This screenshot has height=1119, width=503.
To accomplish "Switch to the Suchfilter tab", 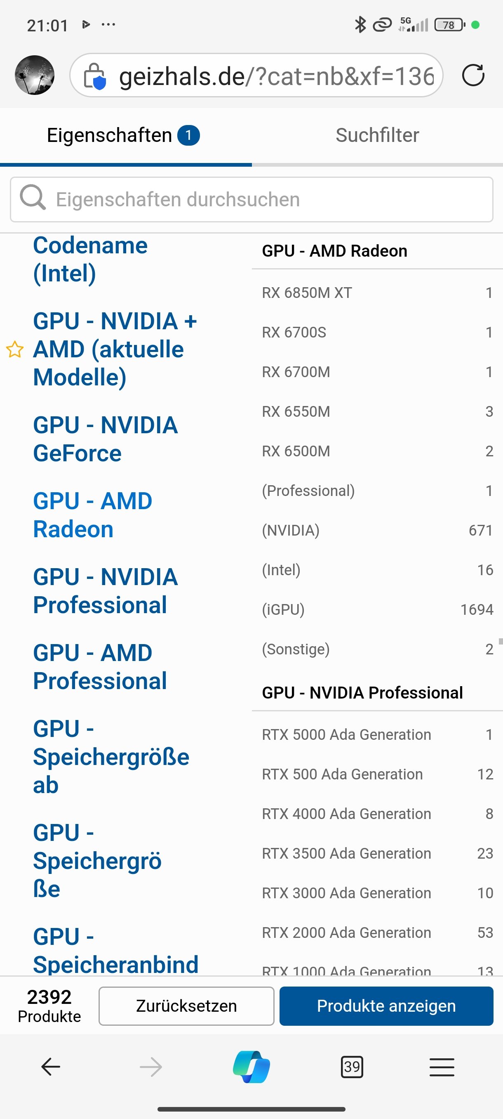I will click(376, 135).
